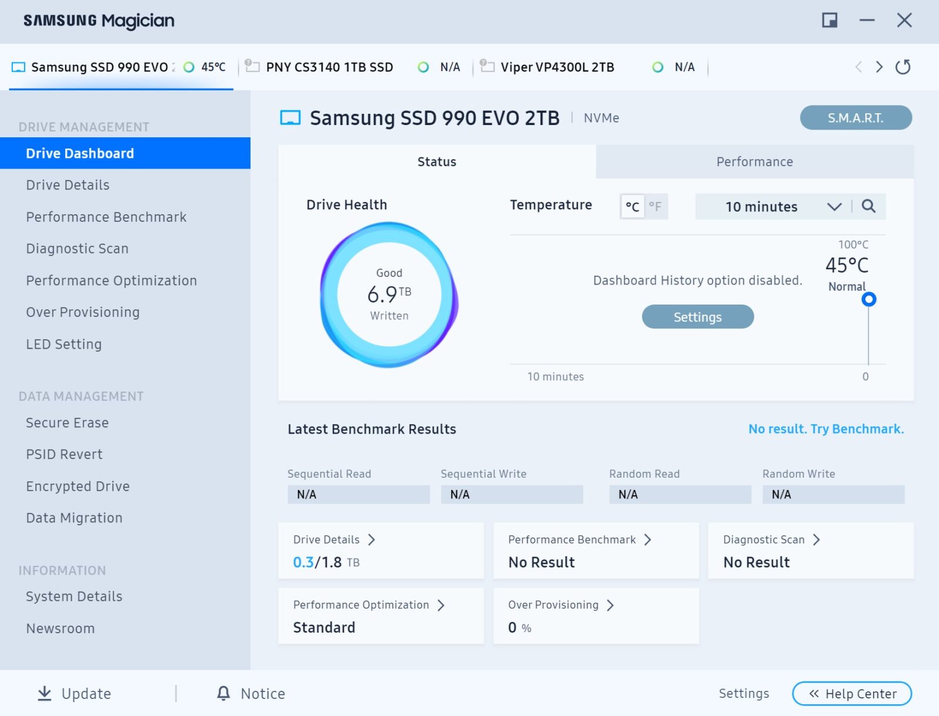Click the Update download icon
This screenshot has width=939, height=716.
coord(45,693)
